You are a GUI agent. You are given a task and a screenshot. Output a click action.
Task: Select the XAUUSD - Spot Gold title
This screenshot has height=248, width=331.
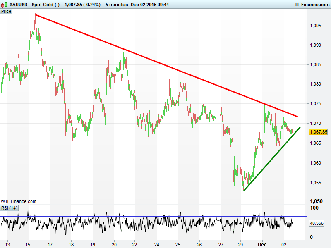35,4
